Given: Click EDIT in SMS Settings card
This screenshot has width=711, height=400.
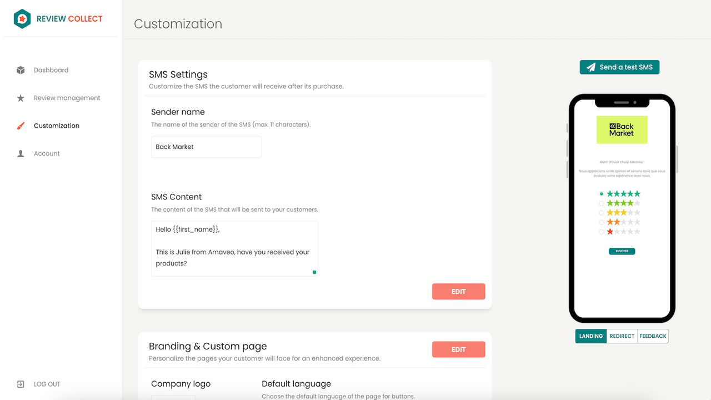Looking at the screenshot, I should click(x=458, y=292).
